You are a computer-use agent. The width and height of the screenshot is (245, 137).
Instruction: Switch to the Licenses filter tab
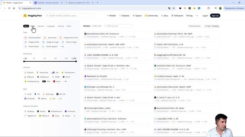click(61, 26)
